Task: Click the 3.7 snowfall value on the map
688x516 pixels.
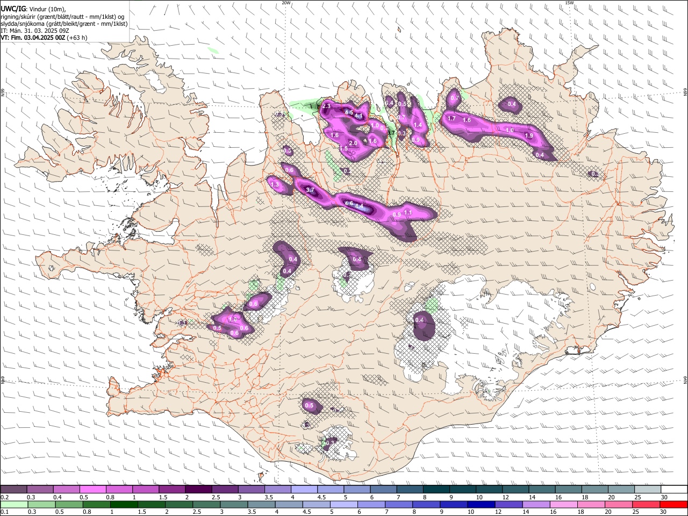Action: (310, 190)
